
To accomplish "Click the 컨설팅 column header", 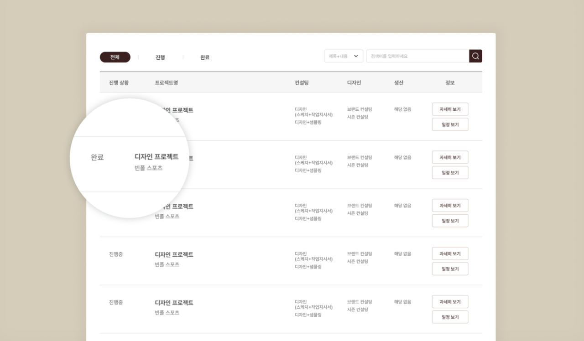I will coord(302,83).
